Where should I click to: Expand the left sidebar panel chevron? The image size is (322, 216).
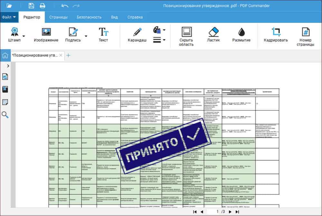tap(8, 66)
